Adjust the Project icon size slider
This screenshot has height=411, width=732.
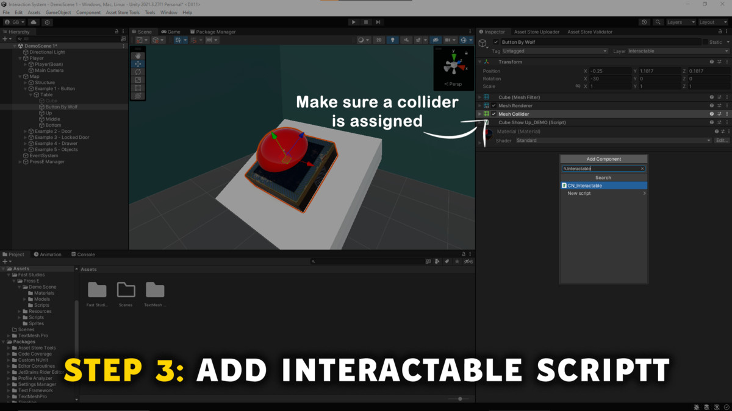[461, 399]
